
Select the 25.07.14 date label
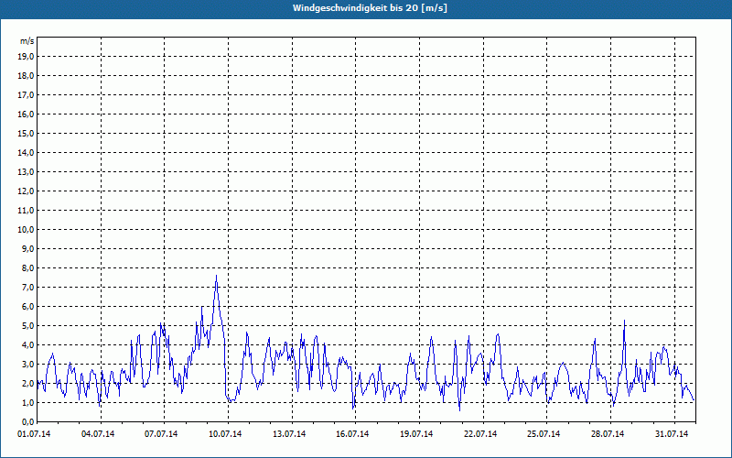pyautogui.click(x=544, y=434)
